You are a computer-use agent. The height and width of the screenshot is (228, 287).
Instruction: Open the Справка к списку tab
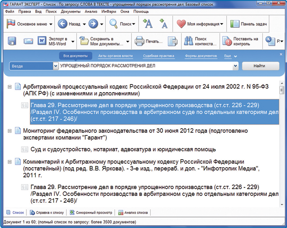click(x=47, y=213)
